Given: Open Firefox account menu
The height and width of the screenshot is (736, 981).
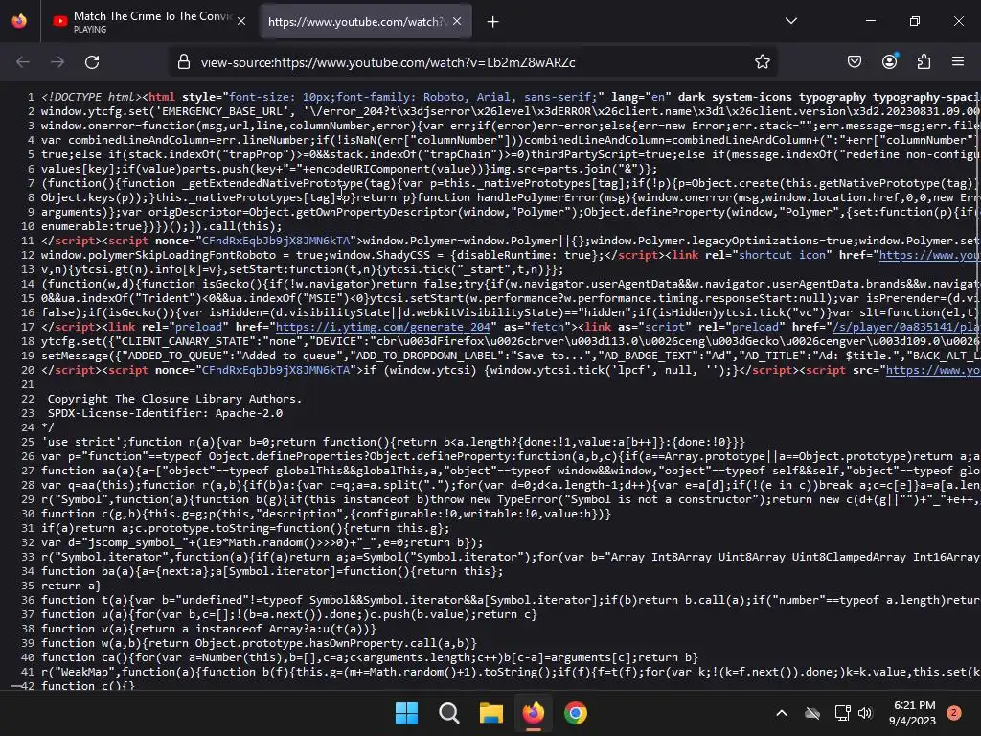Looking at the screenshot, I should pos(890,61).
